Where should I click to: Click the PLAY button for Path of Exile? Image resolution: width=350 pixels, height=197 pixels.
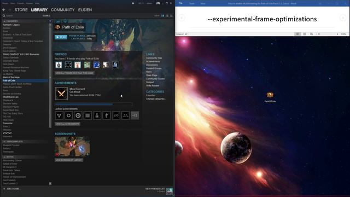pyautogui.click(x=61, y=37)
